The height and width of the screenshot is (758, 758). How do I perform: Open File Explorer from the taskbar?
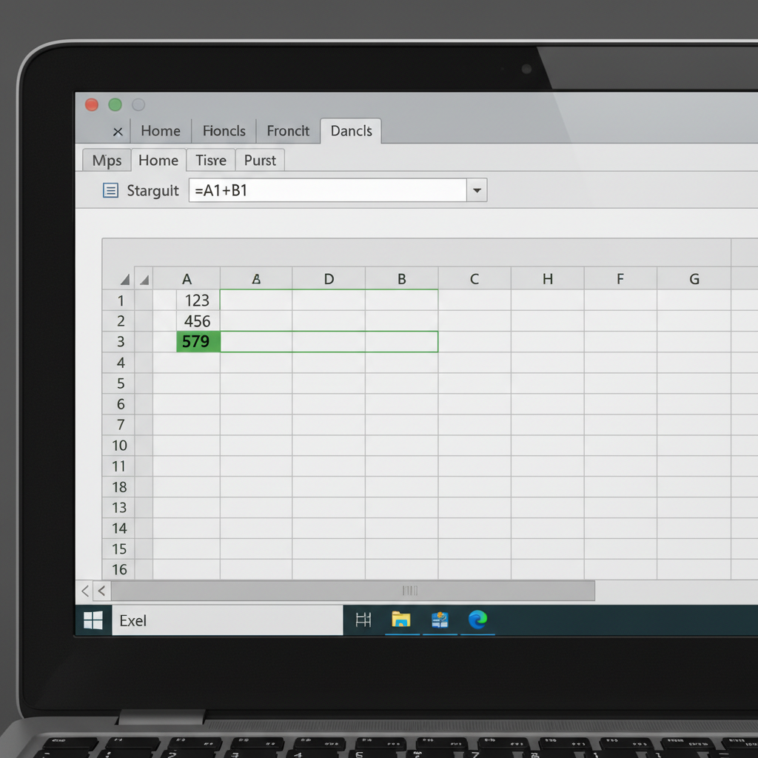tap(401, 622)
